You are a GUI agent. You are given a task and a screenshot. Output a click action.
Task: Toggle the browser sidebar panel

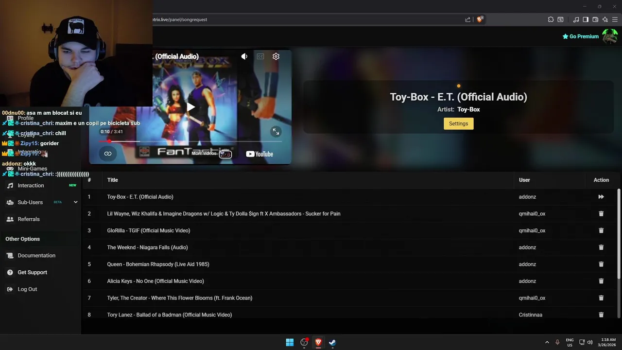point(586,19)
